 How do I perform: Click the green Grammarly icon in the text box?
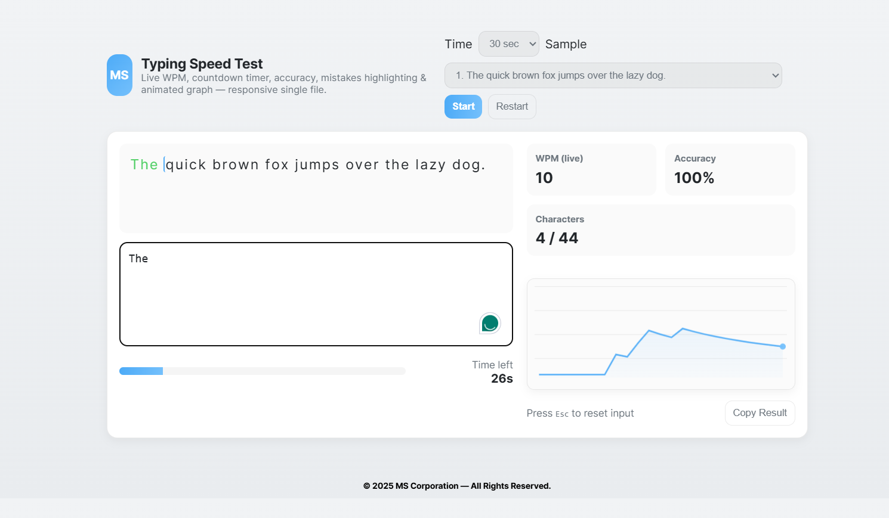(490, 323)
